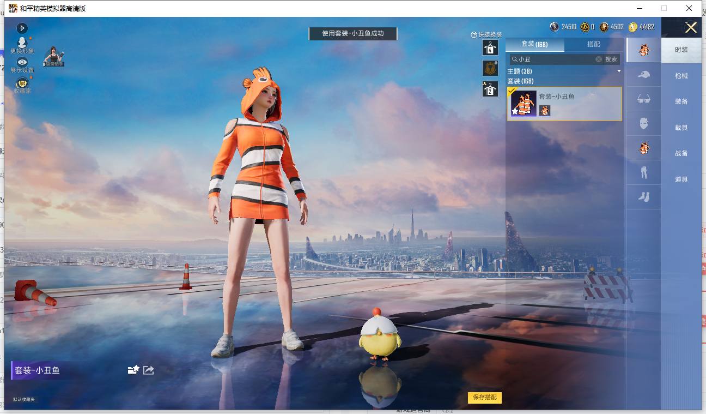Click the 搜索 search button
The height and width of the screenshot is (414, 706).
[611, 59]
